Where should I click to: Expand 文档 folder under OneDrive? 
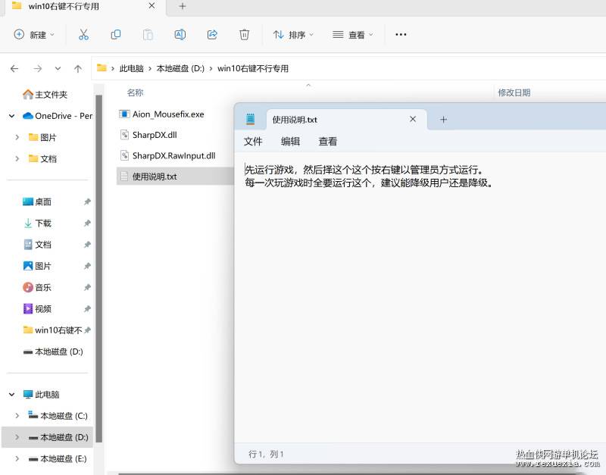click(17, 158)
